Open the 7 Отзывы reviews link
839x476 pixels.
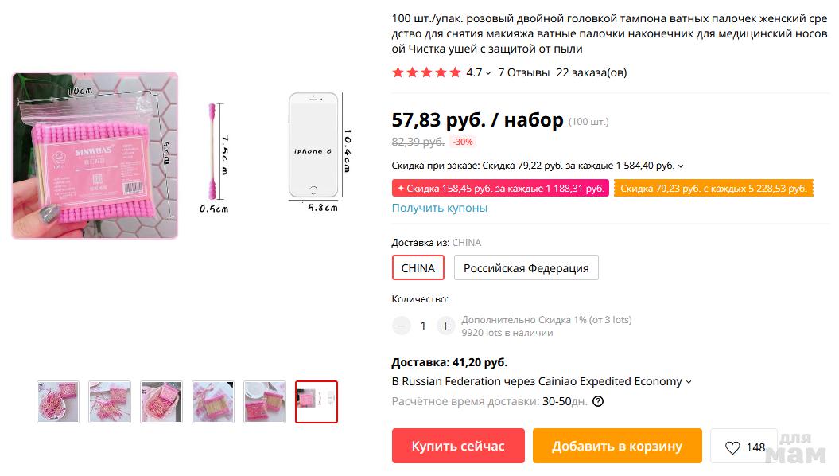tap(523, 72)
